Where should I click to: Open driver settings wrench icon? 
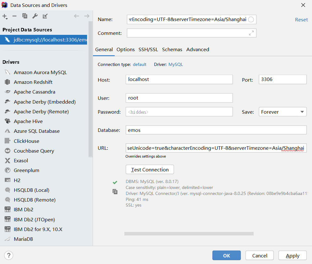tap(35, 16)
